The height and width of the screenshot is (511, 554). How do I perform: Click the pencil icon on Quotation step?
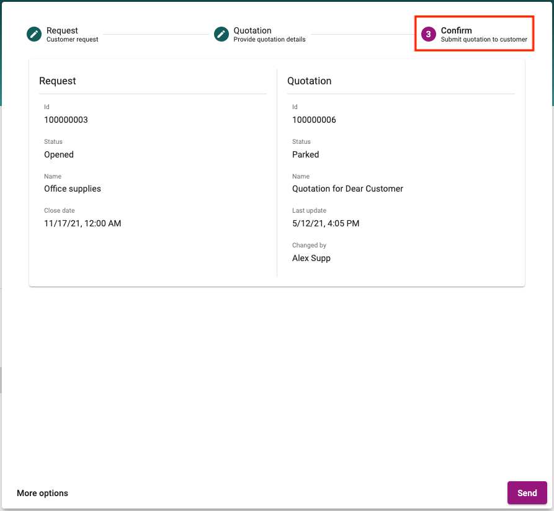221,34
